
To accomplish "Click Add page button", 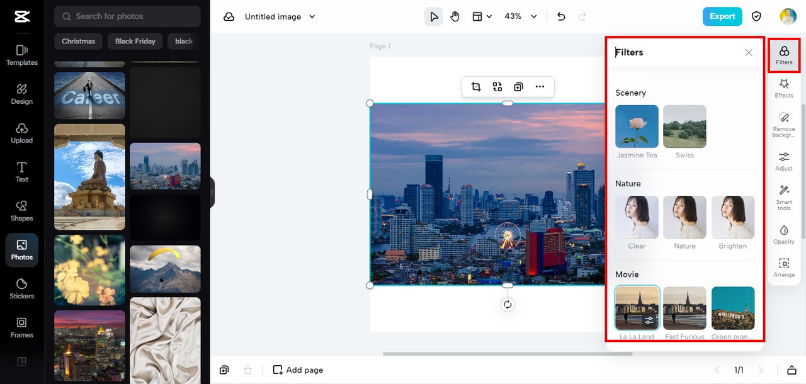I will [298, 370].
